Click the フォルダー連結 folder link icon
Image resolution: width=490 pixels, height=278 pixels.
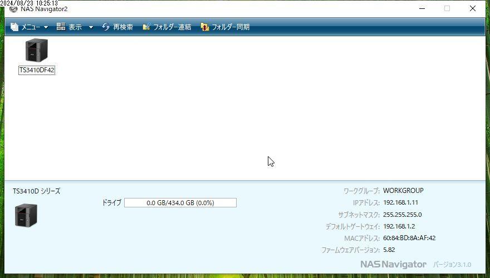click(x=146, y=27)
